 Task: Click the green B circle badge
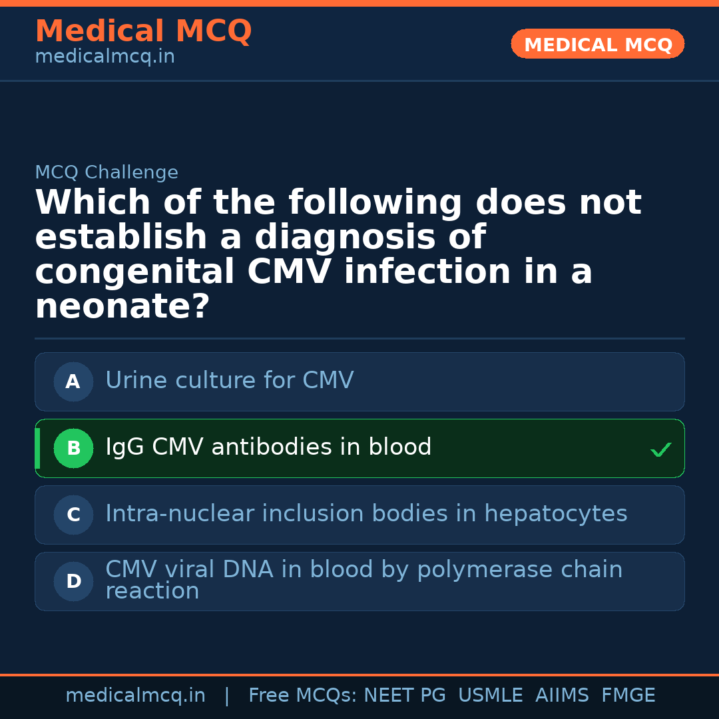pos(73,449)
